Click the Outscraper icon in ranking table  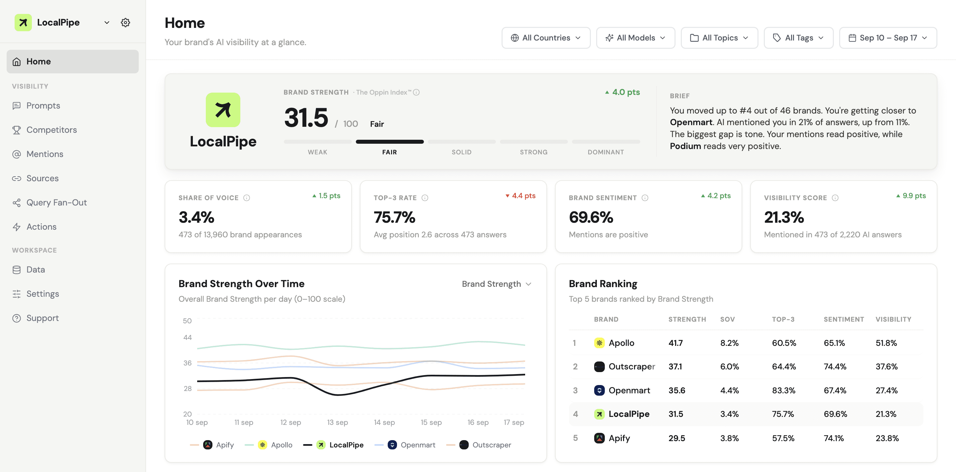599,367
